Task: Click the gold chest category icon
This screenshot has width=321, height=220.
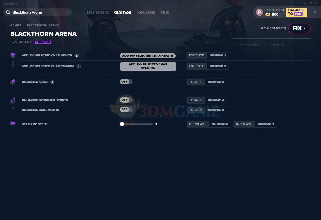Action: (x=13, y=82)
